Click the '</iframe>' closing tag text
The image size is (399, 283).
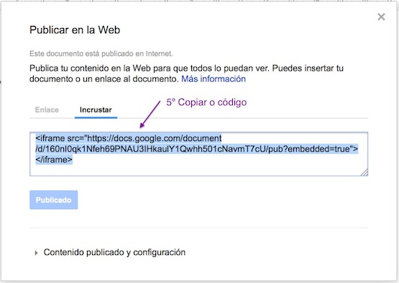54,160
